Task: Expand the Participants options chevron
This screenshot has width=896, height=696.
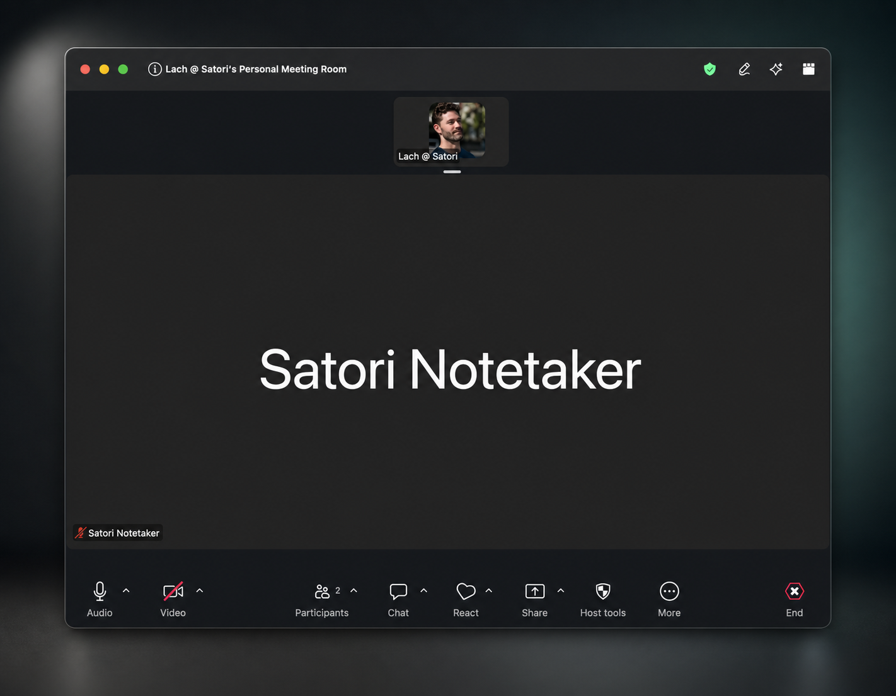Action: [x=353, y=590]
